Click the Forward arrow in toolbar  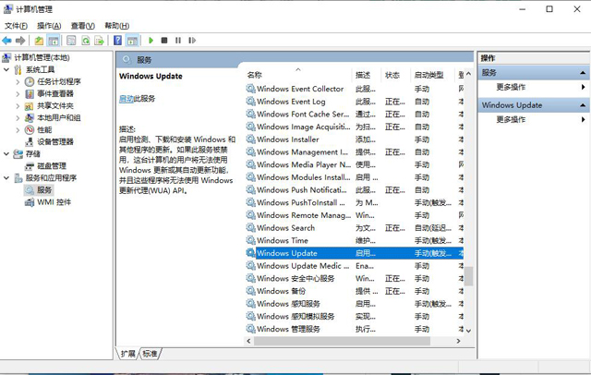20,41
